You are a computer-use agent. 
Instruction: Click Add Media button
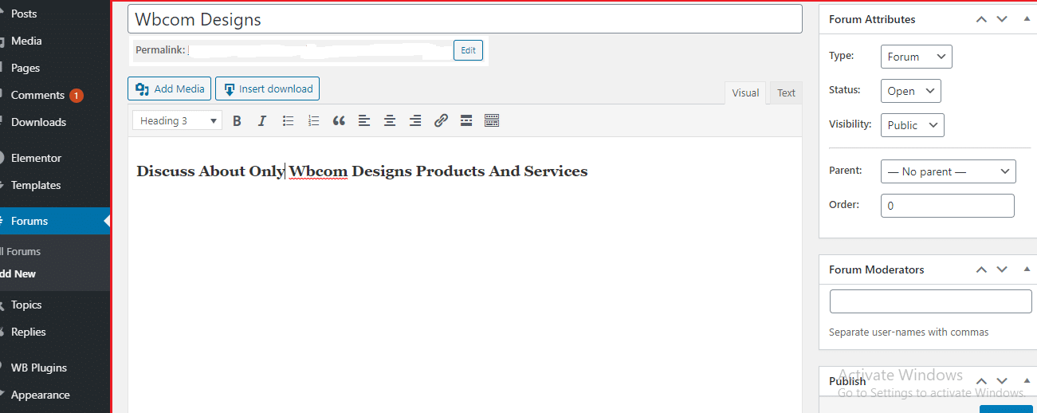(170, 88)
